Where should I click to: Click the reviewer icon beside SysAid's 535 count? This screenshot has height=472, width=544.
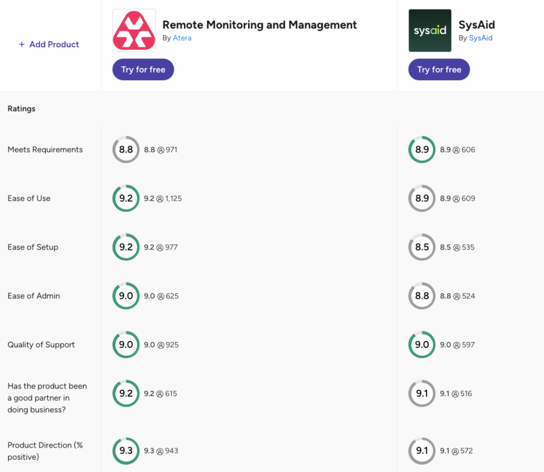tap(456, 247)
